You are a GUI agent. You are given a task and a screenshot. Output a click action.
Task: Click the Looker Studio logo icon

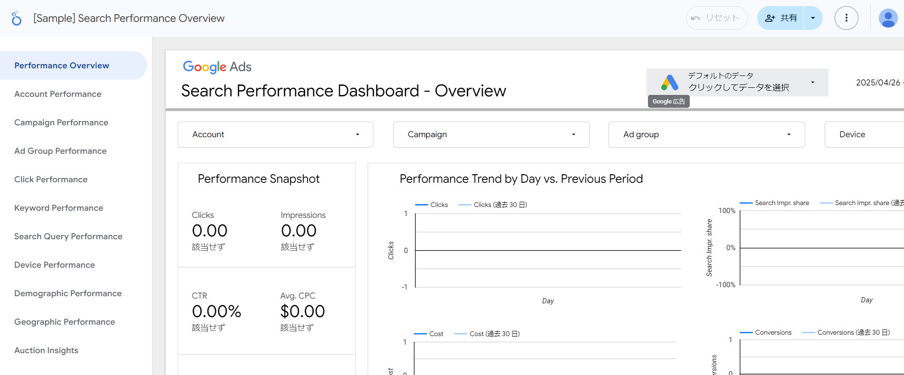point(17,19)
